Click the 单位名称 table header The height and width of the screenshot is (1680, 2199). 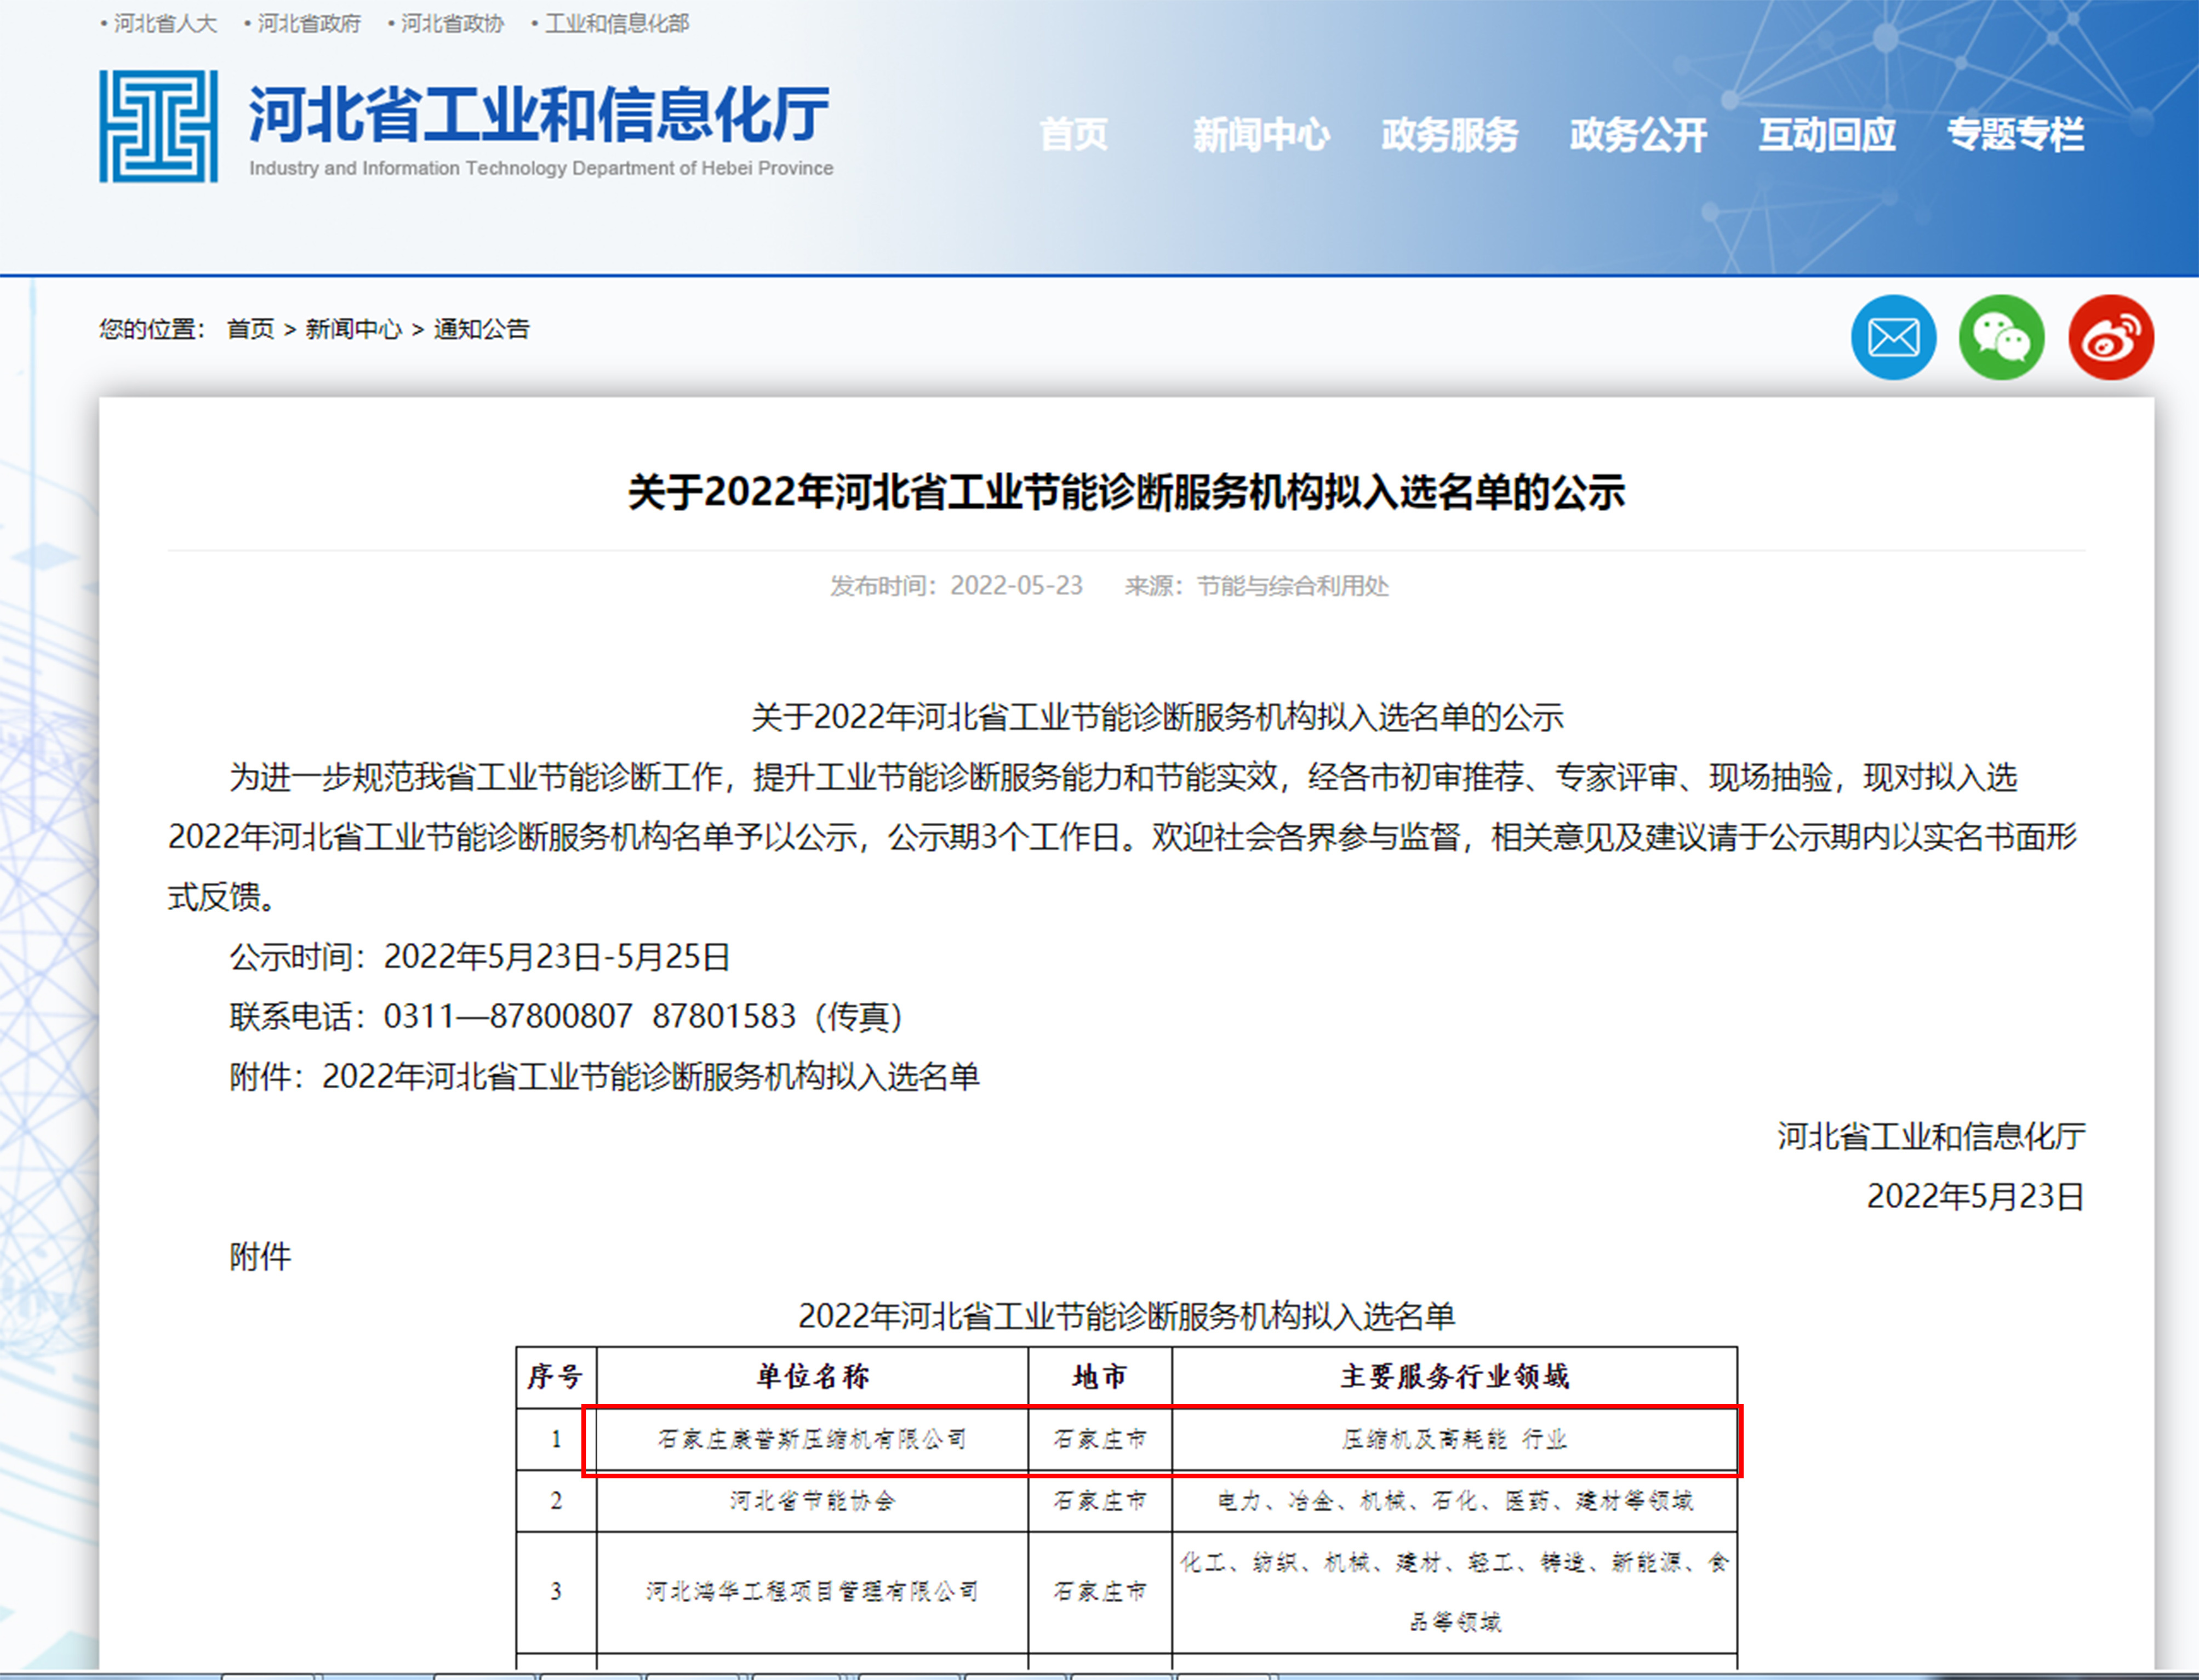[812, 1377]
